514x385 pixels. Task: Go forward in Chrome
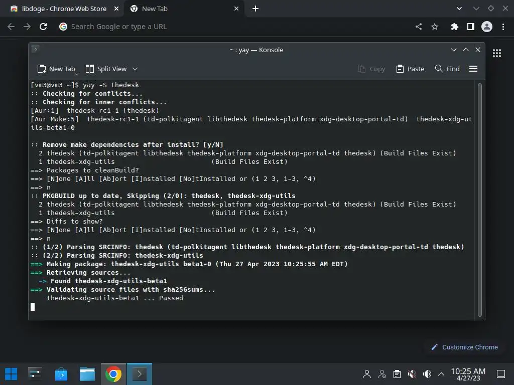tap(27, 27)
